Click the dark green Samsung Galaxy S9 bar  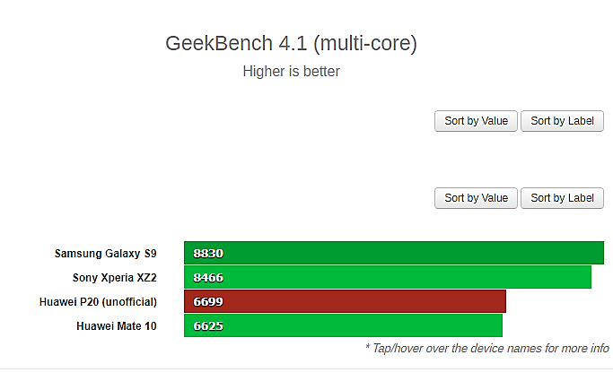[394, 253]
